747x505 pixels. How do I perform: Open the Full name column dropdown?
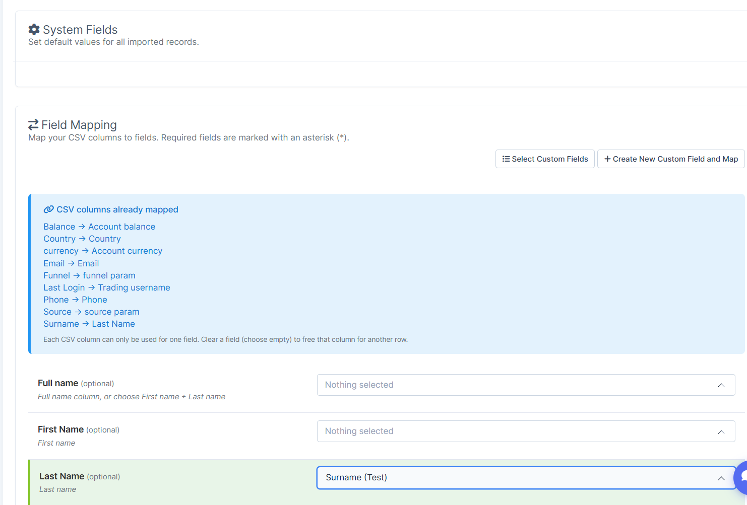(x=526, y=385)
